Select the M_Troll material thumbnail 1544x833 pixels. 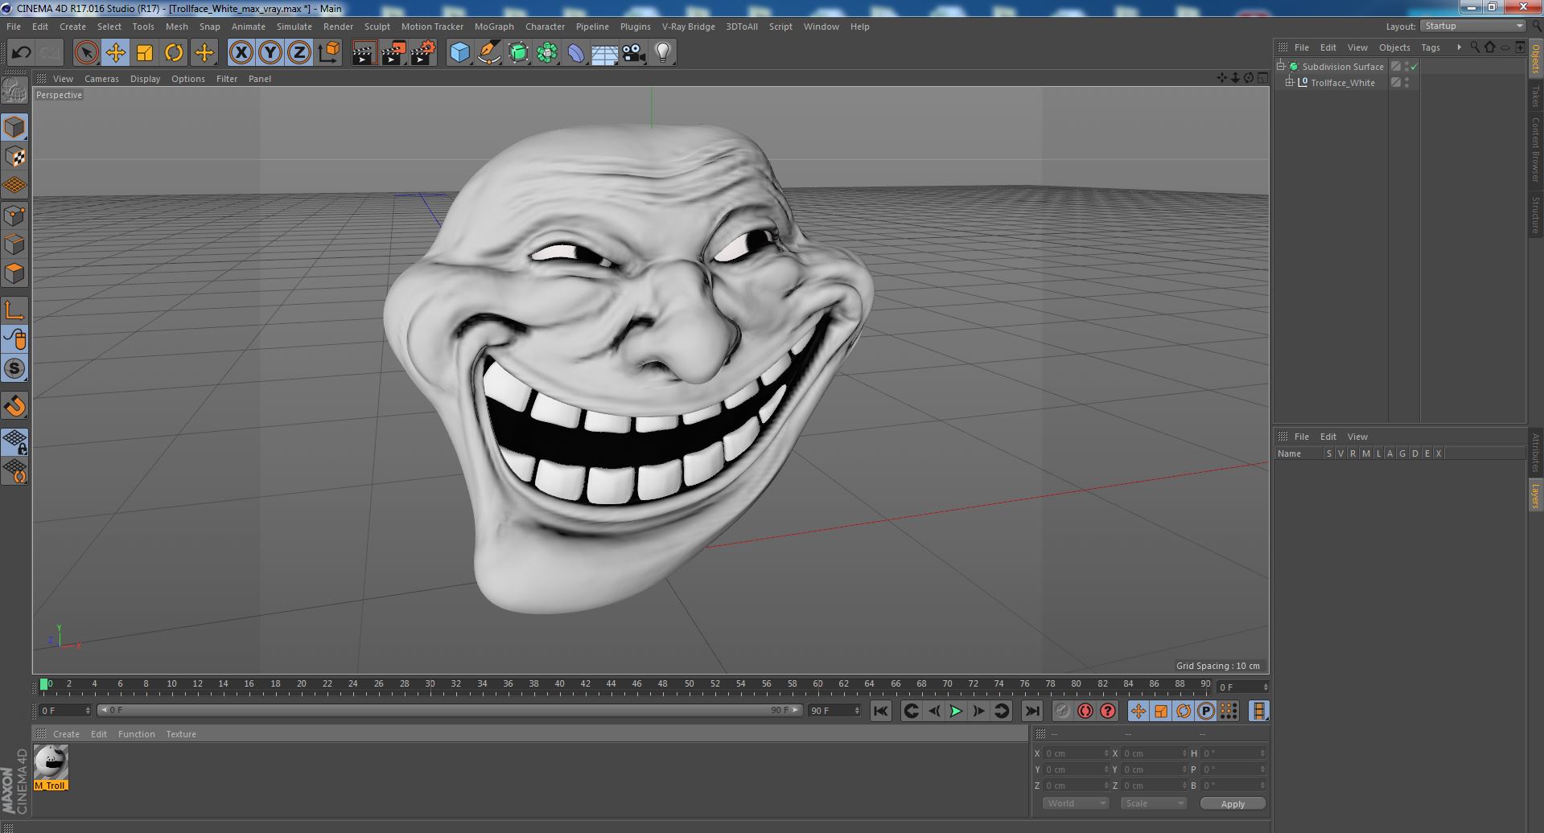[51, 767]
